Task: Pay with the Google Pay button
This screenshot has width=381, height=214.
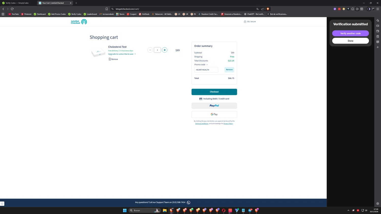Action: pos(214,114)
